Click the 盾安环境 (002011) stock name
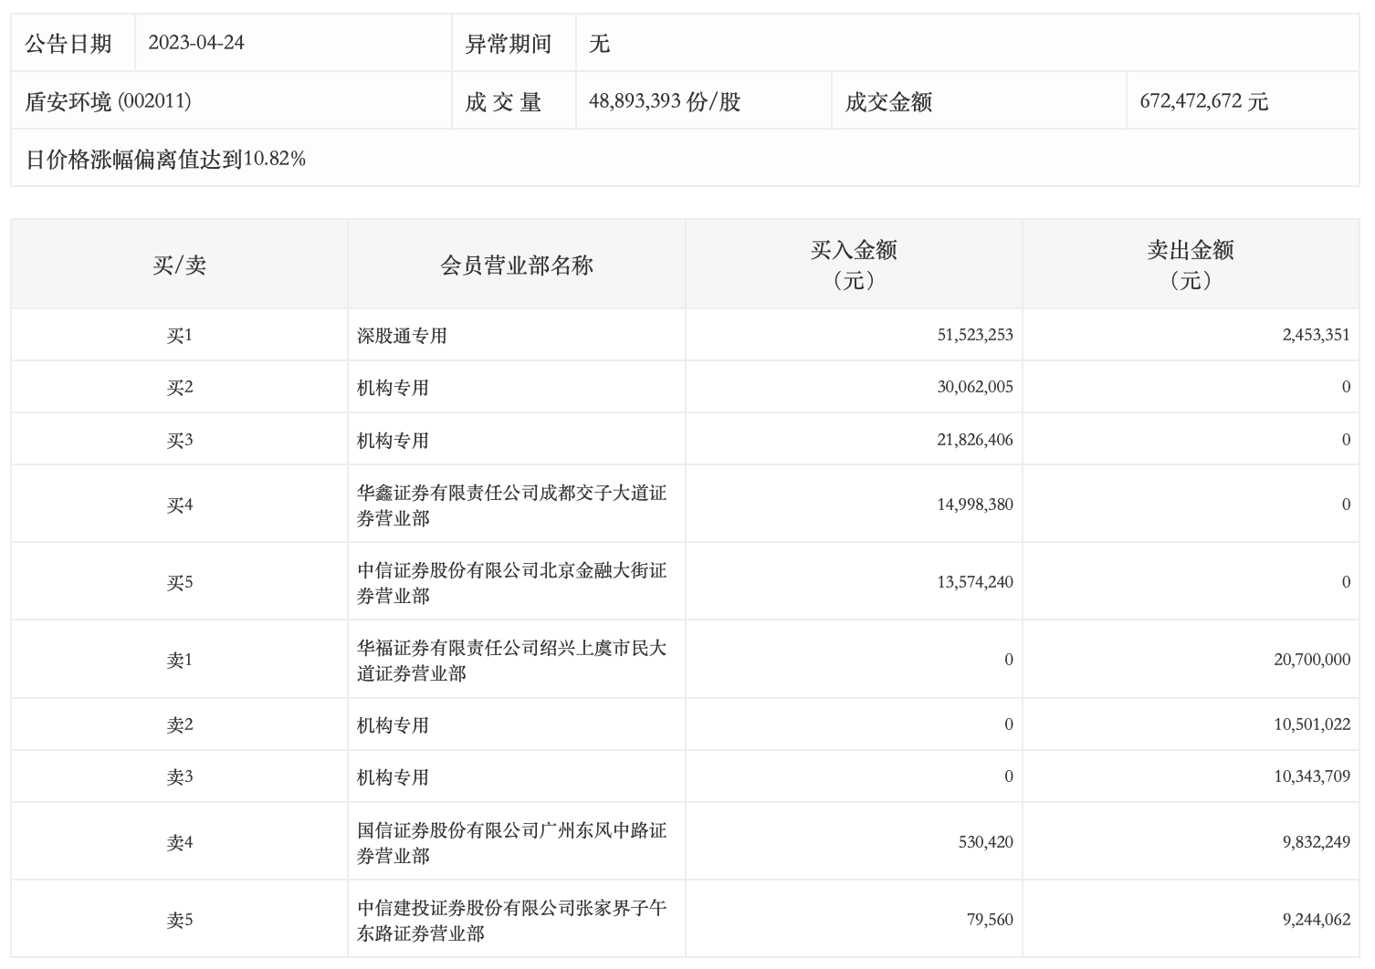The height and width of the screenshot is (969, 1375). pyautogui.click(x=108, y=101)
